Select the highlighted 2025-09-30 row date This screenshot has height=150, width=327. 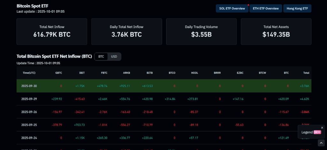pos(29,86)
